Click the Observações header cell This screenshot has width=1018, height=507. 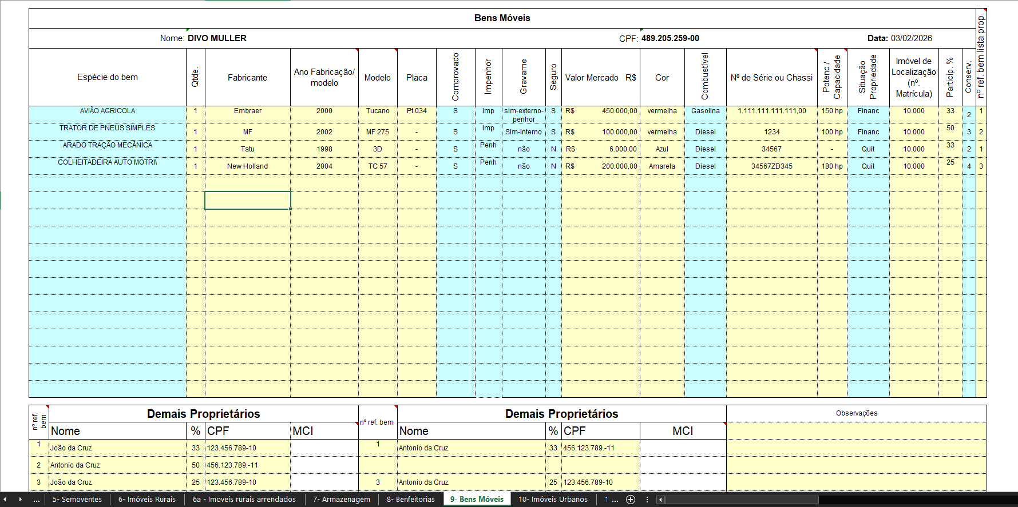[856, 413]
